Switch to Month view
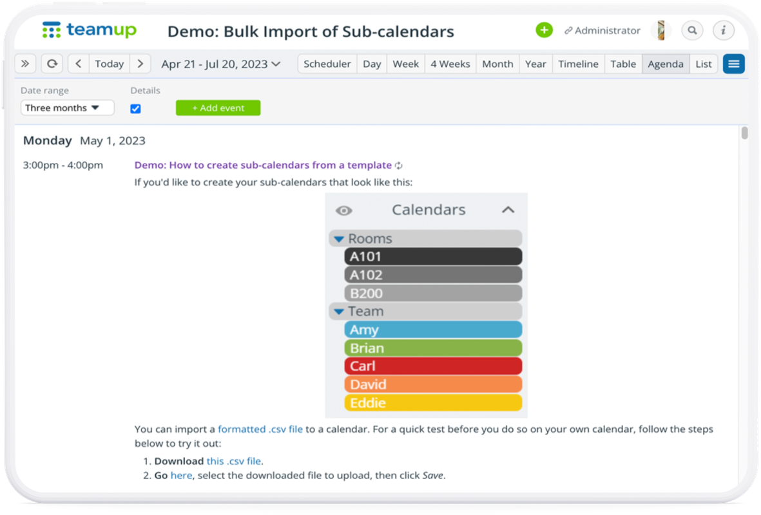761x515 pixels. coord(497,64)
